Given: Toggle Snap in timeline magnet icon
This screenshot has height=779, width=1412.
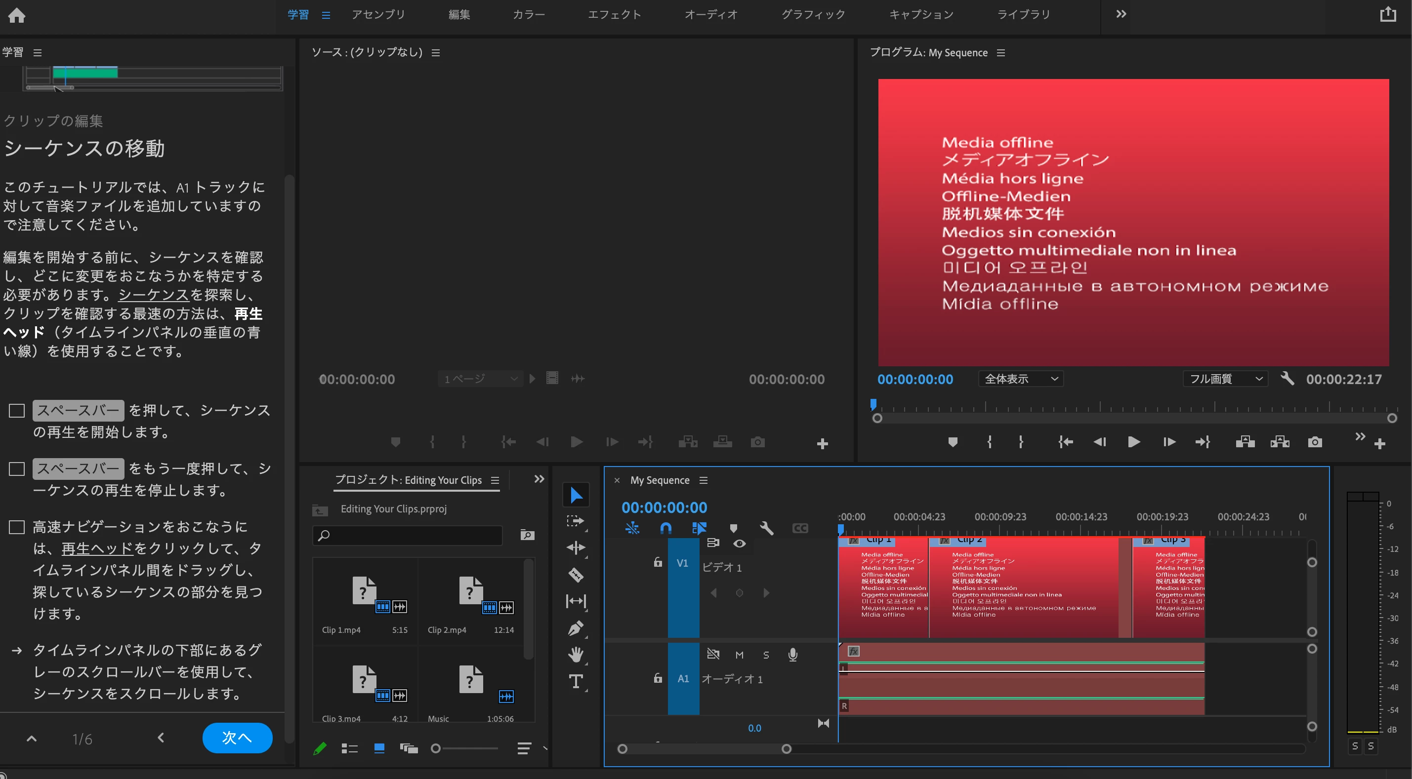Looking at the screenshot, I should 665,528.
